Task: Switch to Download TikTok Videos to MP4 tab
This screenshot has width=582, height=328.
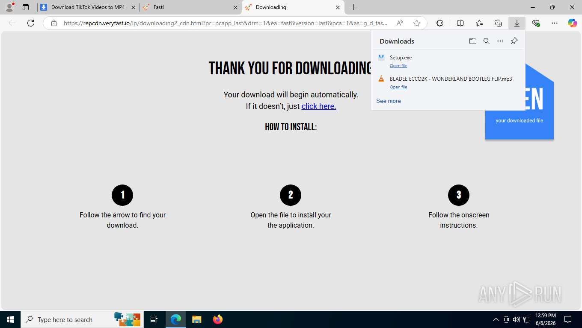Action: point(88,7)
